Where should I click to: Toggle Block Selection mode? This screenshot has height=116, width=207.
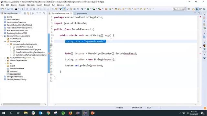74,9
